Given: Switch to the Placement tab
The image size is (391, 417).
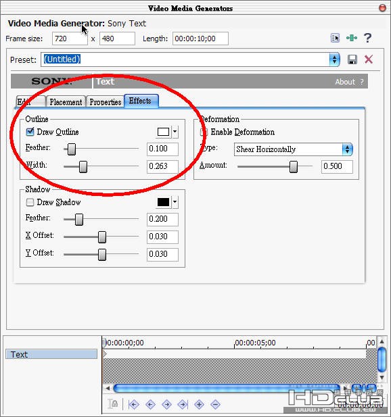Looking at the screenshot, I should point(66,101).
